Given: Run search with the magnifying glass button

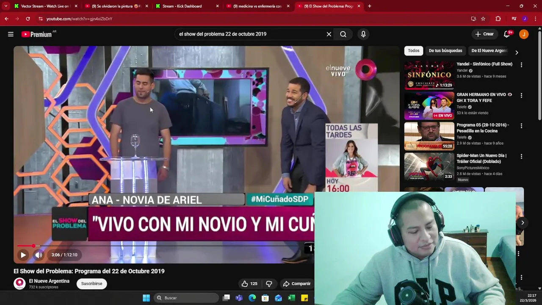Looking at the screenshot, I should [x=343, y=34].
